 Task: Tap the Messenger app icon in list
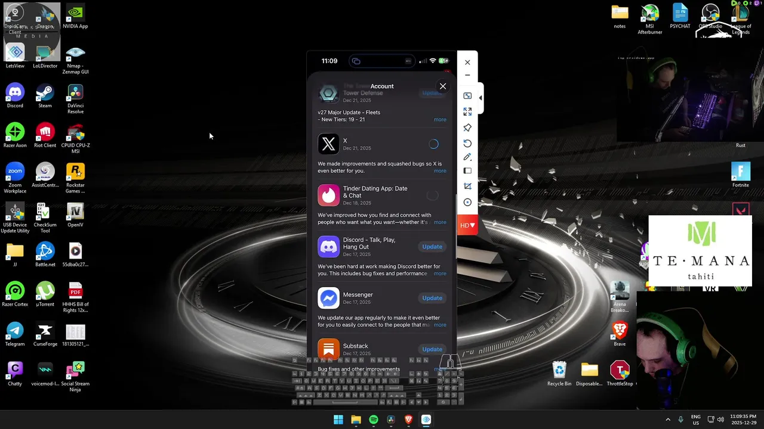pos(328,298)
